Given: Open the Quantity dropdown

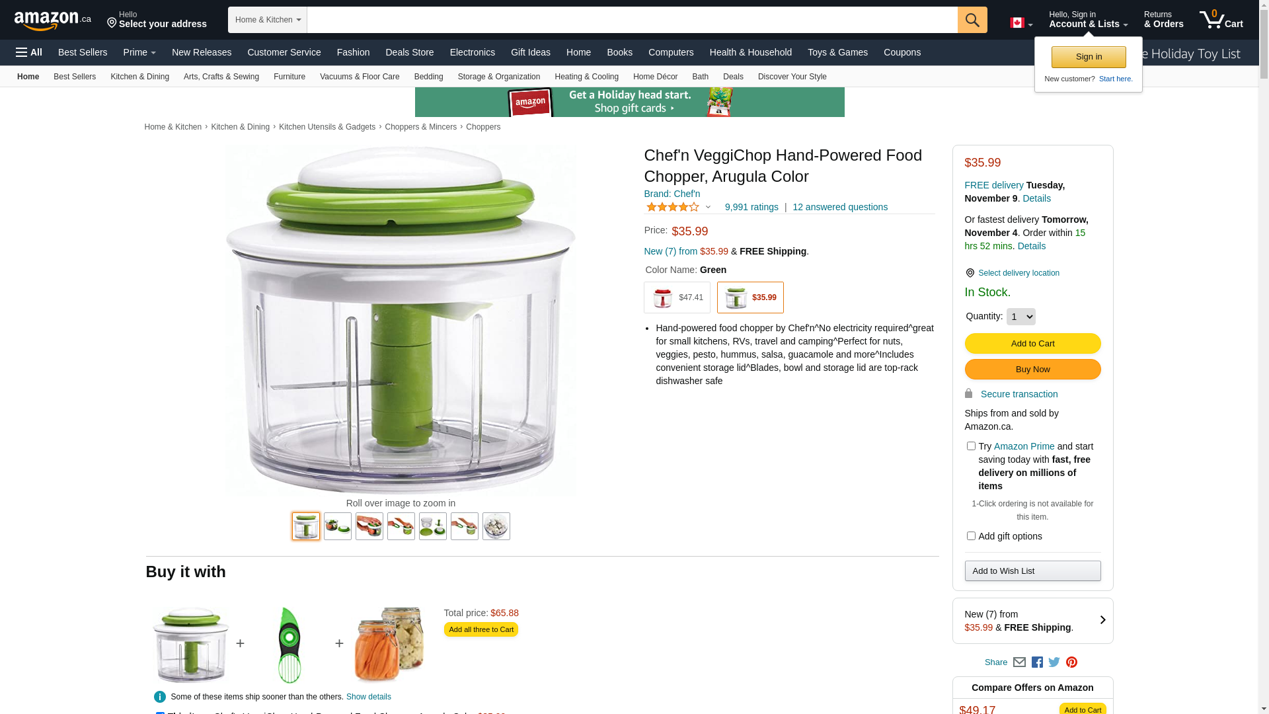Looking at the screenshot, I should (1020, 317).
